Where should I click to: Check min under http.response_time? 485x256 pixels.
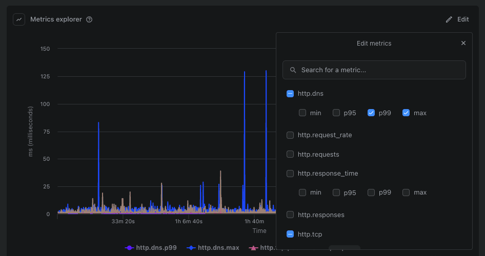302,193
